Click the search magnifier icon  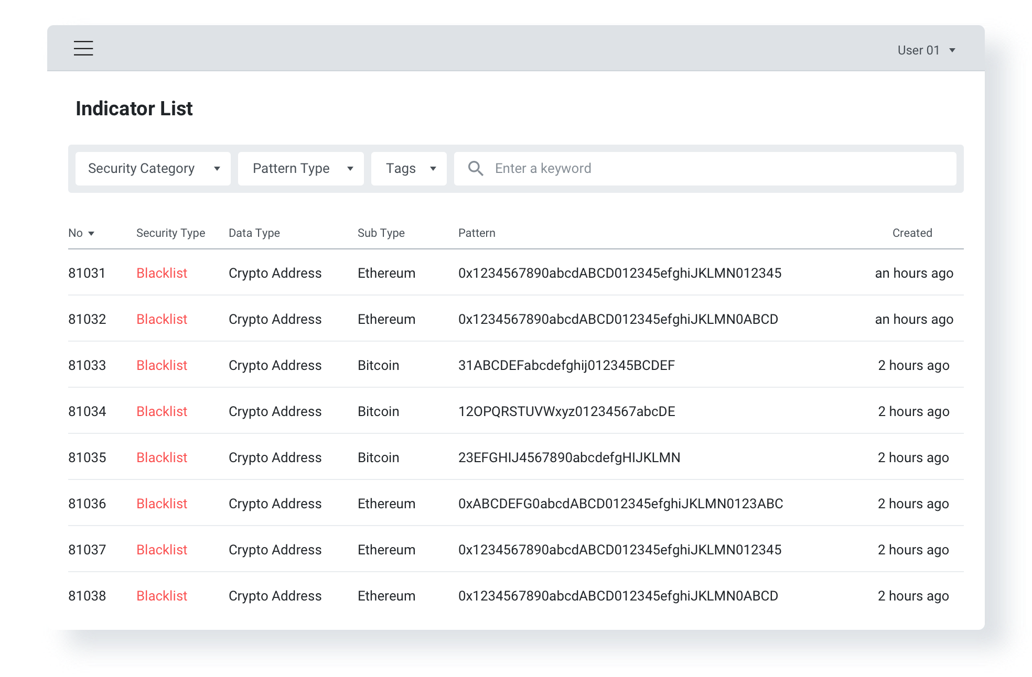(x=476, y=168)
